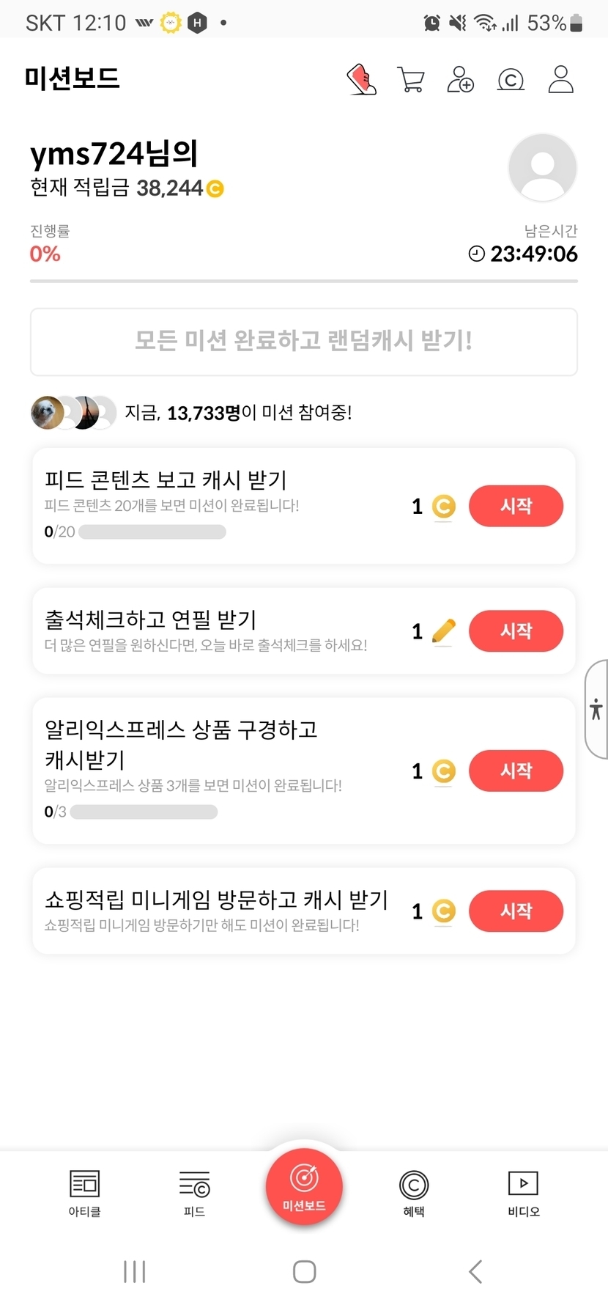Tap the invite friend icon
The height and width of the screenshot is (1305, 608).
(460, 79)
